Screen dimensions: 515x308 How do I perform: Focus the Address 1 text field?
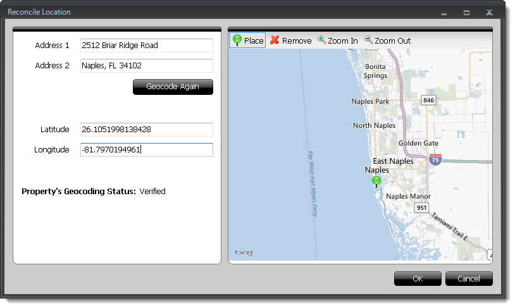click(x=146, y=46)
